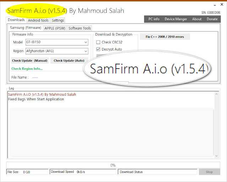227x182 pixels.
Task: Minimize the SamFirm window
Action: pyautogui.click(x=215, y=5)
